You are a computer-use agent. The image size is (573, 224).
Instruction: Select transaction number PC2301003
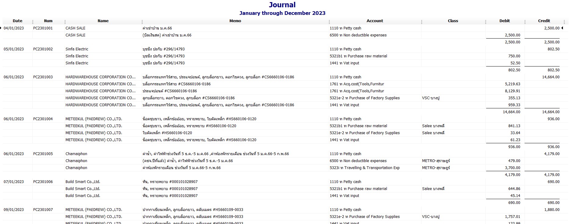[43, 77]
